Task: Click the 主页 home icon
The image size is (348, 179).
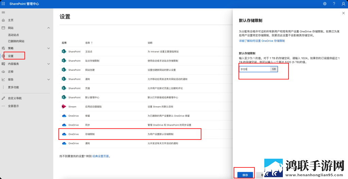Action: pyautogui.click(x=3, y=20)
